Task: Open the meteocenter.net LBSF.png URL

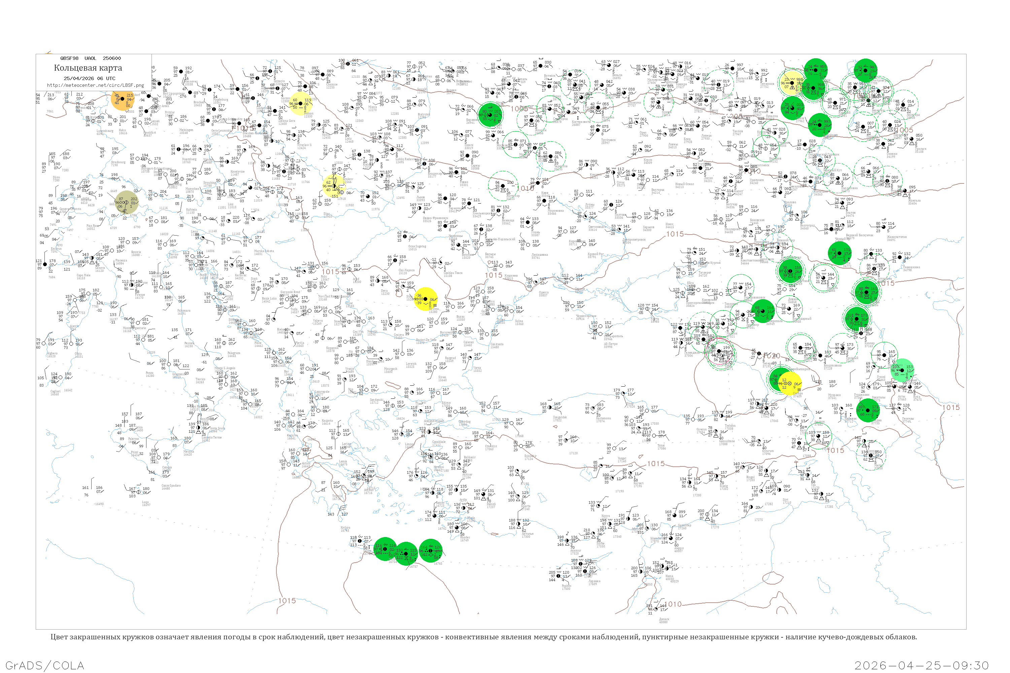Action: tap(95, 85)
